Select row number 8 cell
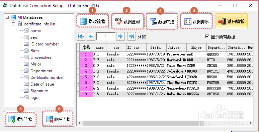Image resolution: width=259 pixels, height=132 pixels. [86, 94]
